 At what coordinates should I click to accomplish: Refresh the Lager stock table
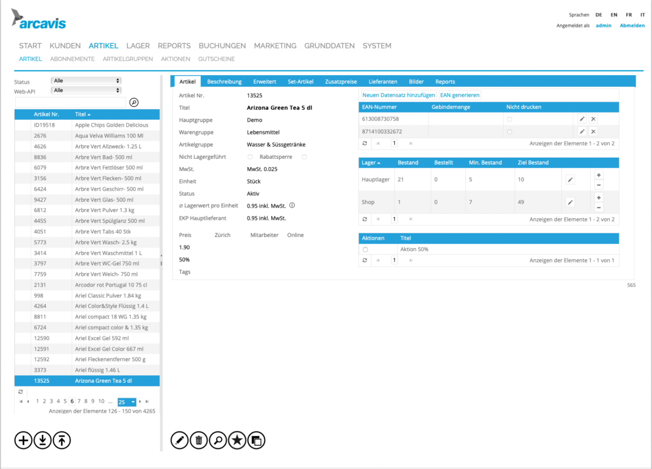click(x=364, y=219)
